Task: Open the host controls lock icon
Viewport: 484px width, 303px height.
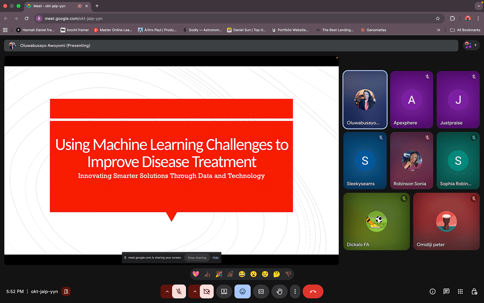Action: pos(474,291)
